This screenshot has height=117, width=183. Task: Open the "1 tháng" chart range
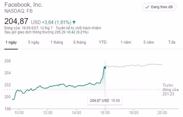[x=57, y=42]
